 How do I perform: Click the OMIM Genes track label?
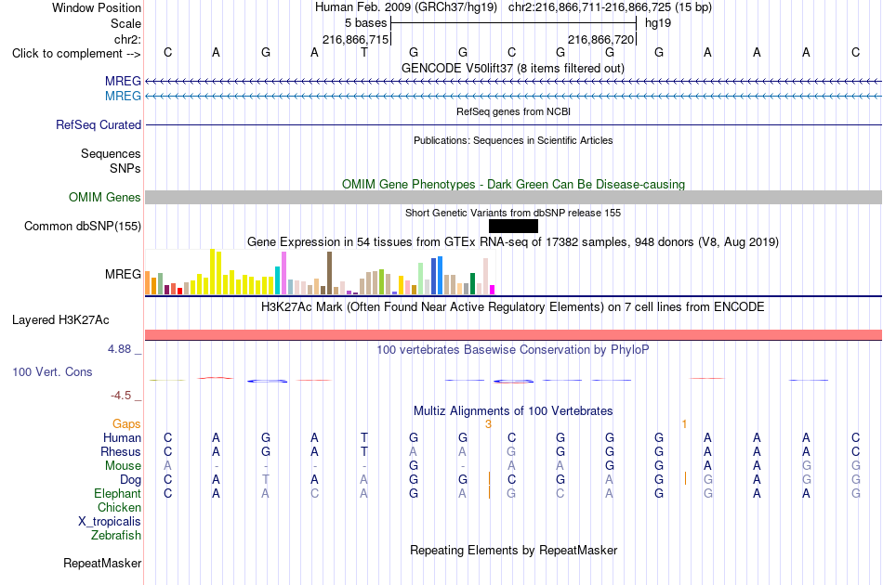[x=105, y=198]
